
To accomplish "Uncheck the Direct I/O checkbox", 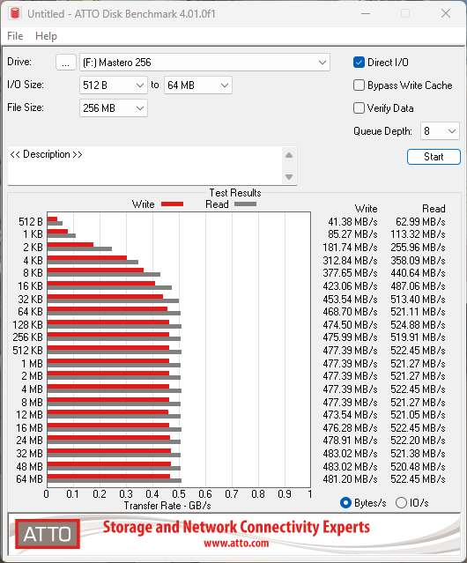I will click(x=359, y=63).
